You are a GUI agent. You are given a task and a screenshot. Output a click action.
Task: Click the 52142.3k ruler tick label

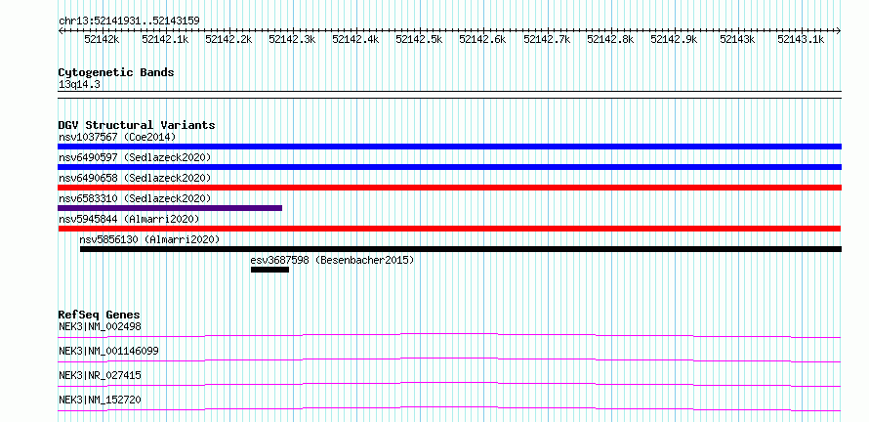click(x=292, y=39)
